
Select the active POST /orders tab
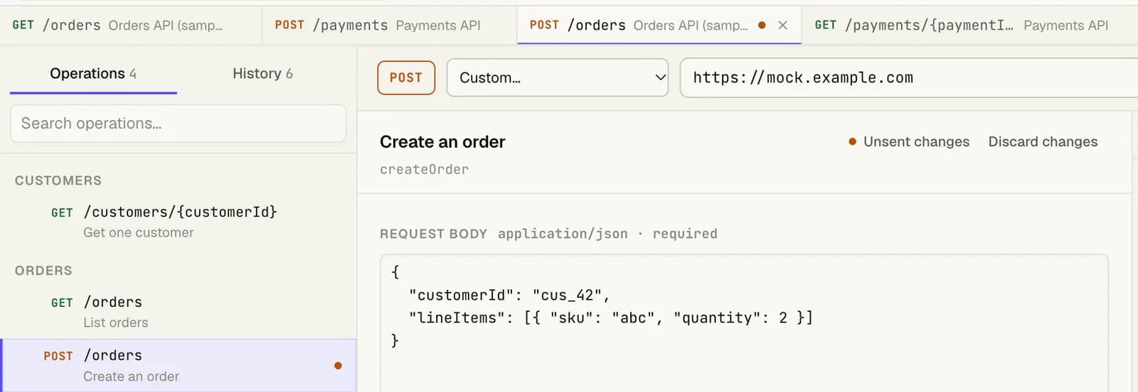pos(659,26)
